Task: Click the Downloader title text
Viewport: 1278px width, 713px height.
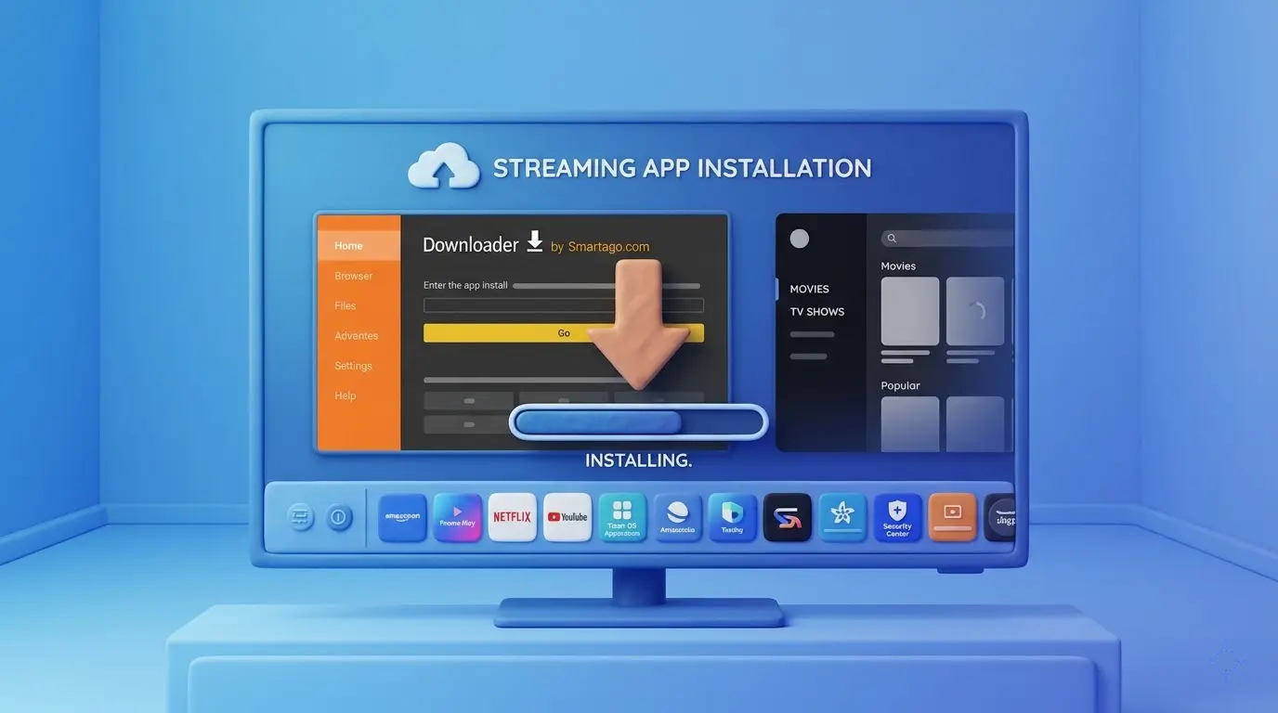Action: (471, 244)
